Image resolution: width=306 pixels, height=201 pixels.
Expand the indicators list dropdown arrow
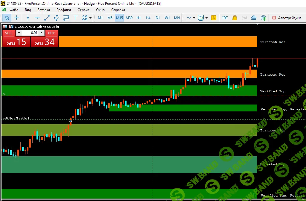(x=206, y=18)
